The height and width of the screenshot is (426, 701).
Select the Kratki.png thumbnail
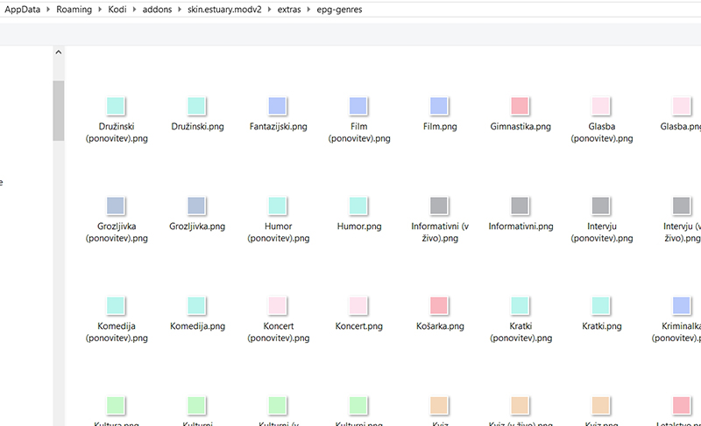tap(601, 305)
